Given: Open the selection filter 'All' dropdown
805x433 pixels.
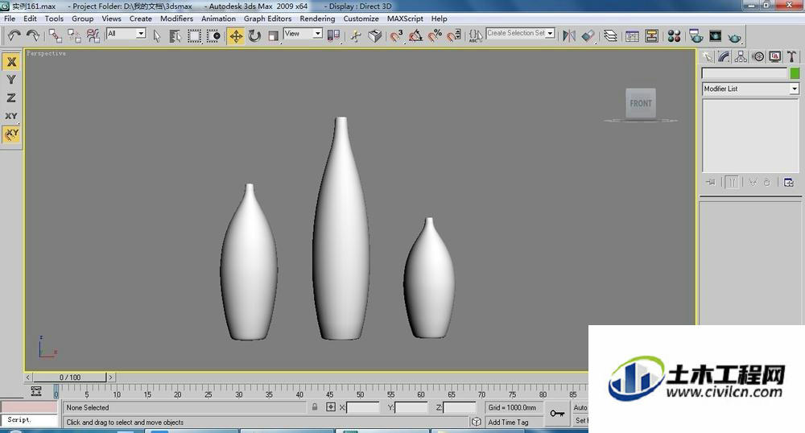Looking at the screenshot, I should (126, 33).
